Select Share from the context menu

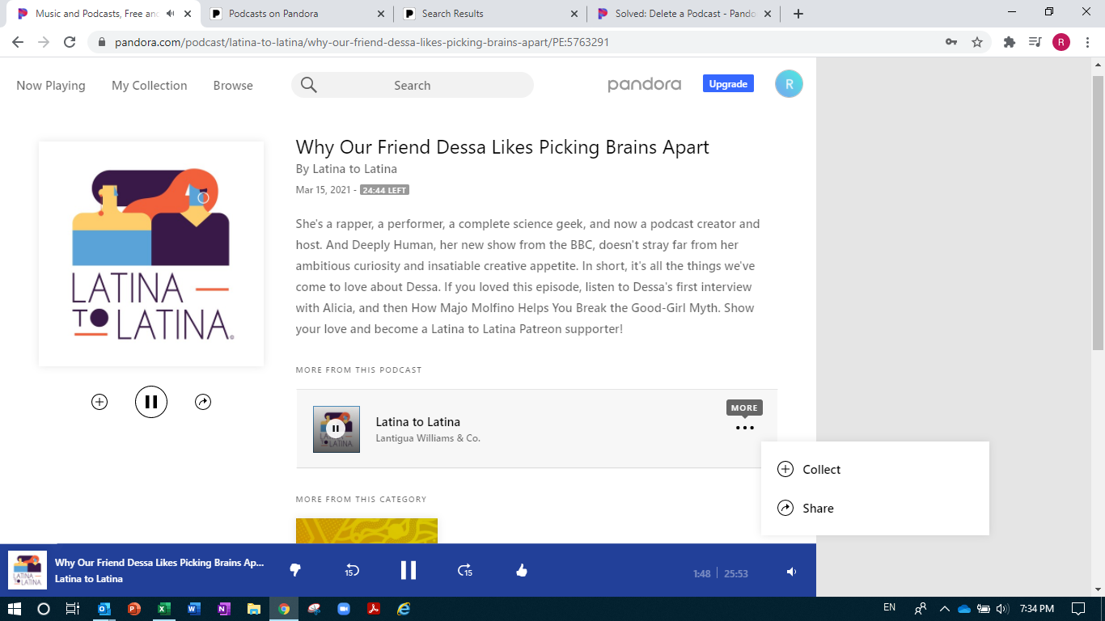coord(818,509)
